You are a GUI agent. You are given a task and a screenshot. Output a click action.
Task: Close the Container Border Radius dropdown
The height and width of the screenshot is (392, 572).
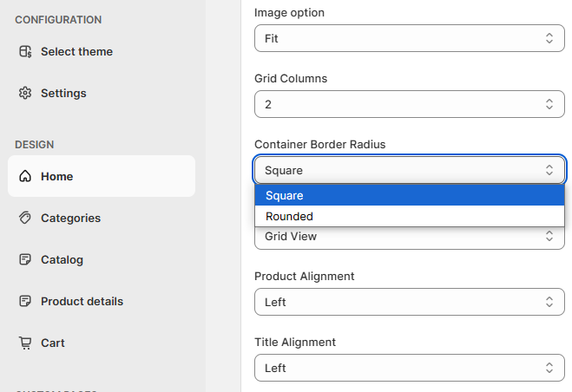[410, 170]
